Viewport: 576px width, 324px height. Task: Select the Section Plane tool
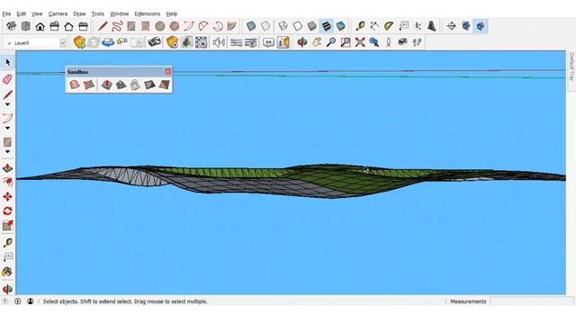coord(451,26)
